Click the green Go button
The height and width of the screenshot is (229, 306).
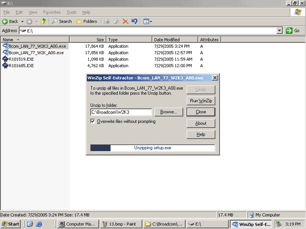click(x=293, y=31)
